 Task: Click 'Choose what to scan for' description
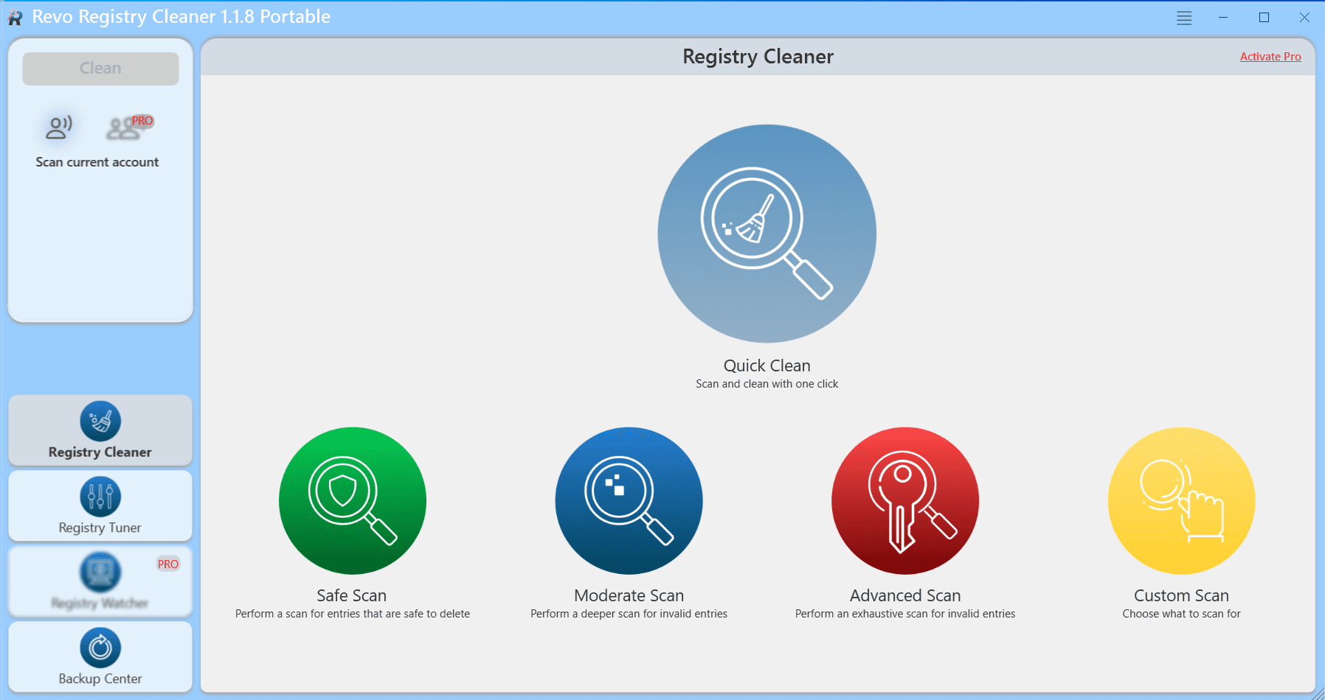[1181, 614]
